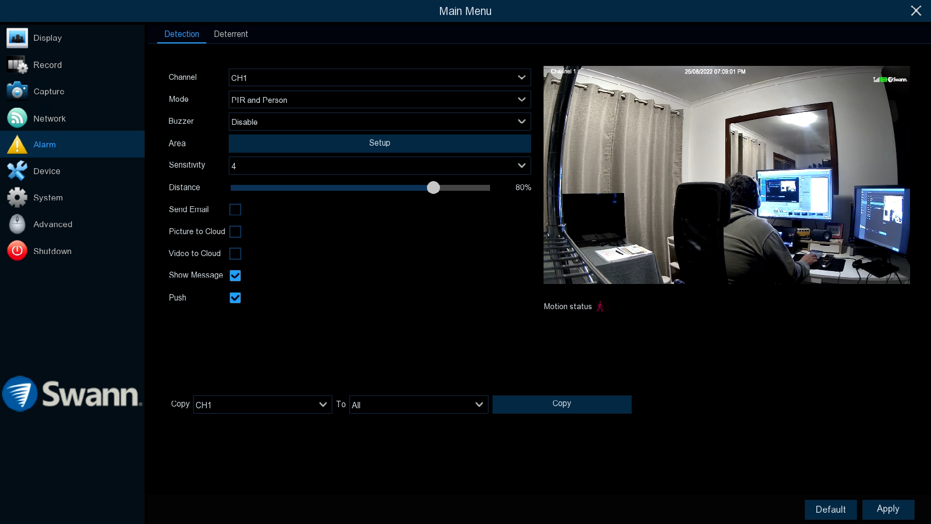
Task: Click the Apply button
Action: [888, 509]
